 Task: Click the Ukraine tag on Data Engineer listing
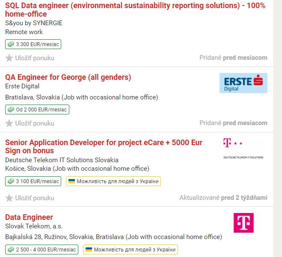coord(130,250)
